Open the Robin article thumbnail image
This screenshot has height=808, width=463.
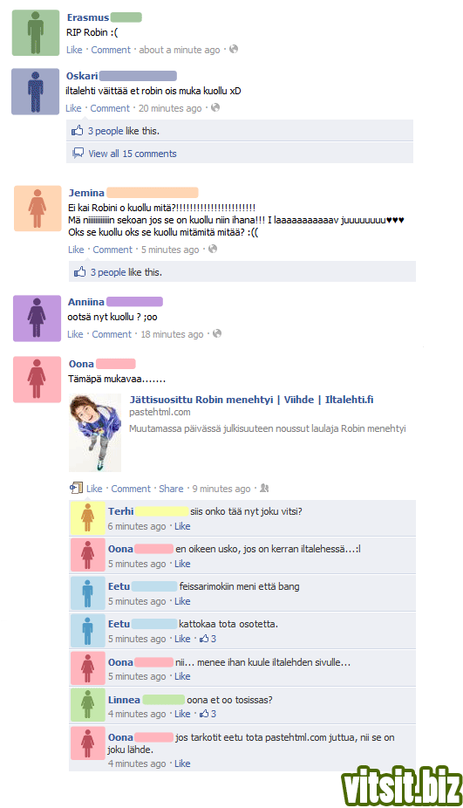coord(95,433)
